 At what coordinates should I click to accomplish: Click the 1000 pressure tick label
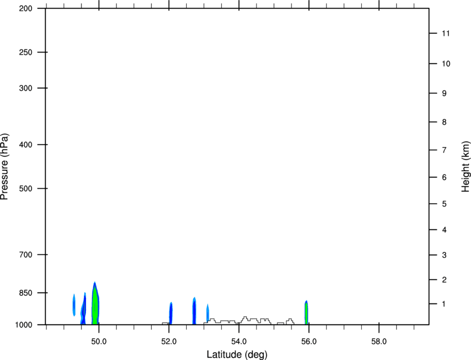pos(23,325)
